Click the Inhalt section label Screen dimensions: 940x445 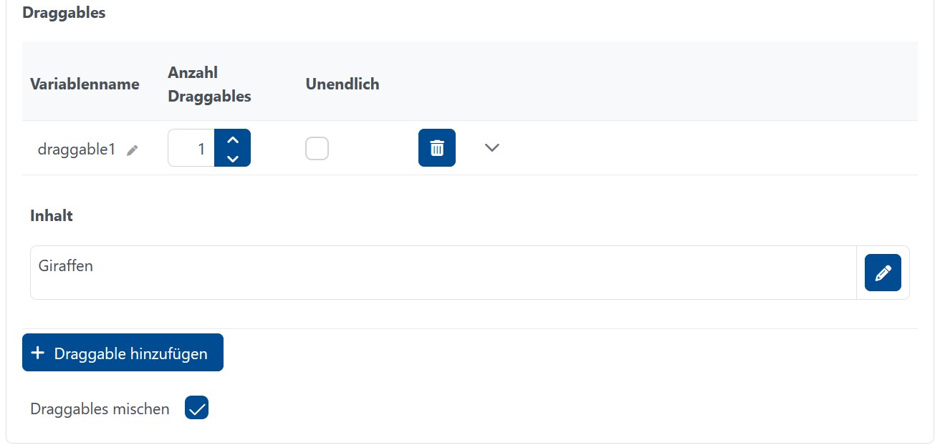(x=52, y=215)
